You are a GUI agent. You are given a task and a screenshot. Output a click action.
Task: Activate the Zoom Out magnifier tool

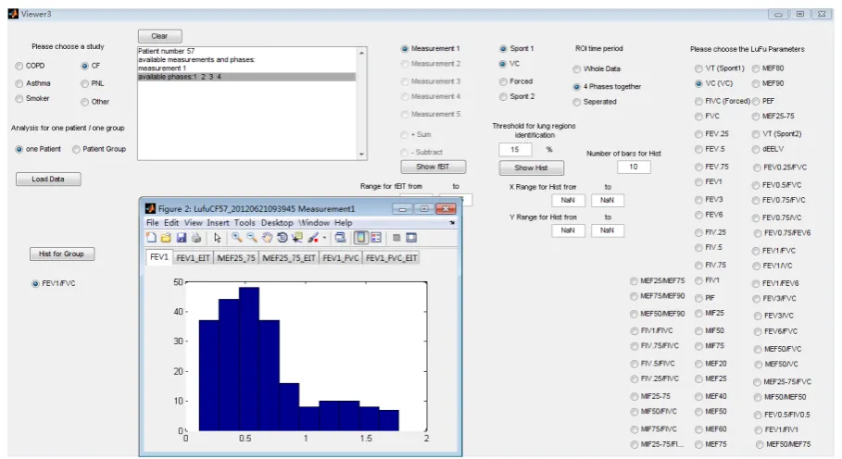tap(251, 238)
